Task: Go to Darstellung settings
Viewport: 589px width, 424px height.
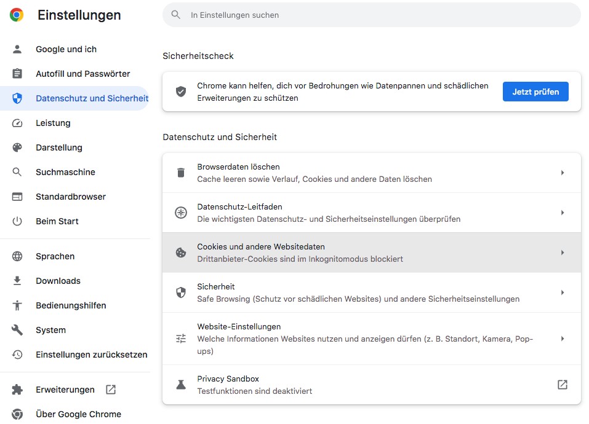Action: [58, 147]
